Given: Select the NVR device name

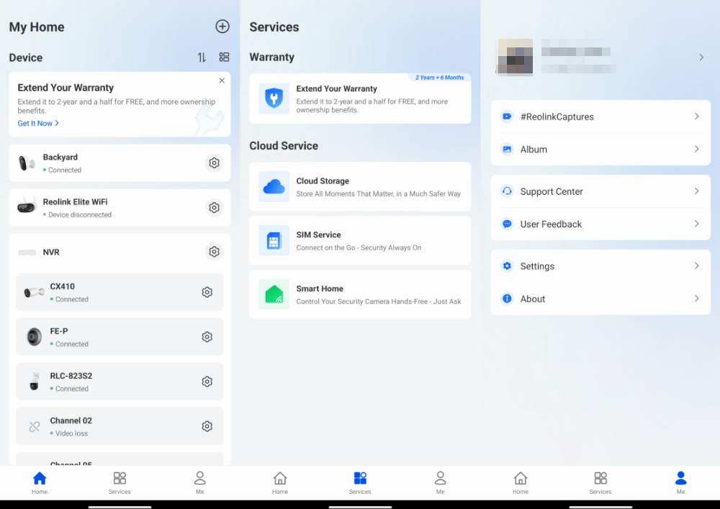Looking at the screenshot, I should (x=51, y=252).
